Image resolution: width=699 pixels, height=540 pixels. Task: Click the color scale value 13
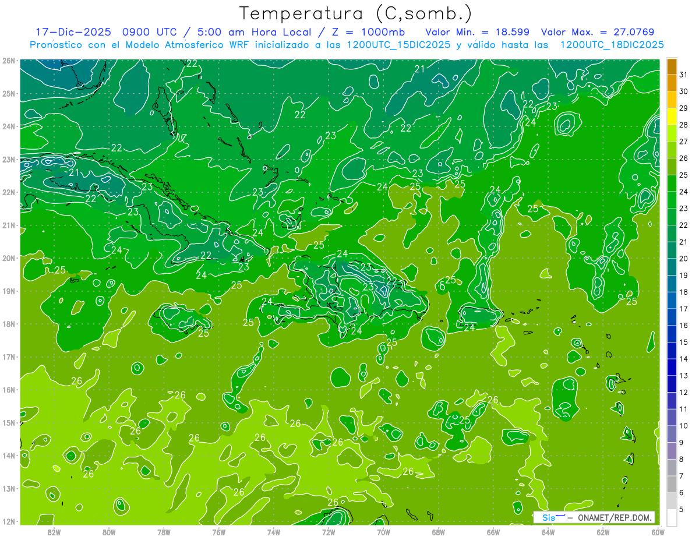coord(684,376)
